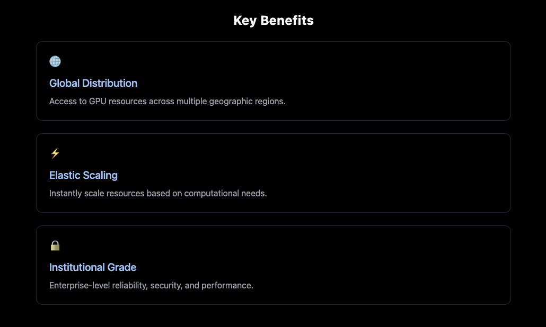This screenshot has height=327, width=546.
Task: Click the globe icon above Global Distribution
Action: [x=55, y=61]
